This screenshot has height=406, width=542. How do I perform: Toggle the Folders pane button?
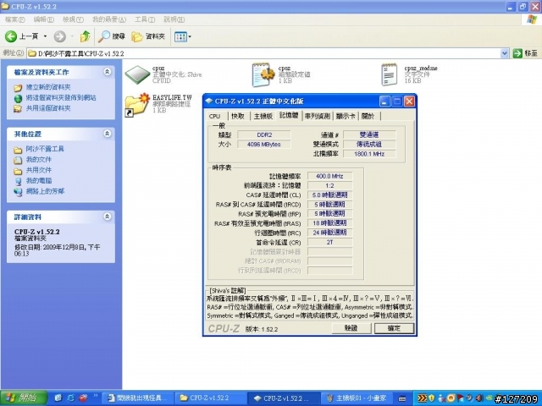[148, 36]
